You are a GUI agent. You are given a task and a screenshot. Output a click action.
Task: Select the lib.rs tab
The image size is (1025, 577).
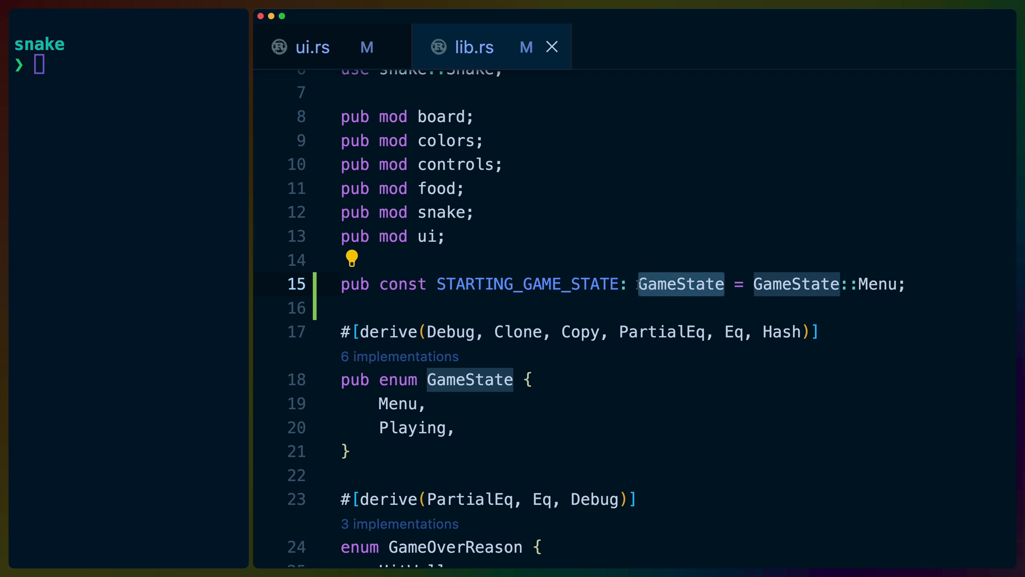(474, 47)
